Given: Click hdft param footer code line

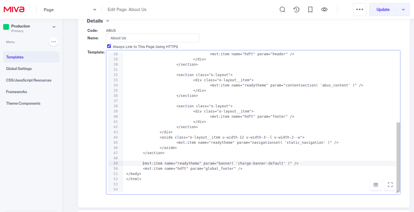Looking at the screenshot, I should 252,117.
